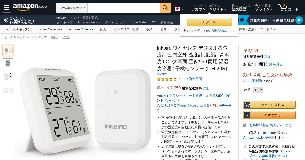Click the blue play button in banner

(x=299, y=20)
